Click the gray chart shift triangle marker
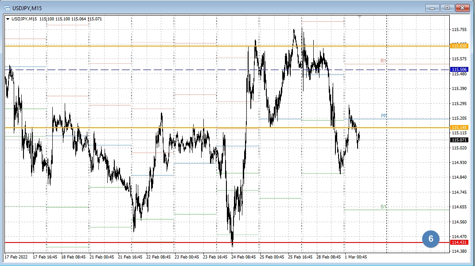475x266 pixels. (x=360, y=16)
